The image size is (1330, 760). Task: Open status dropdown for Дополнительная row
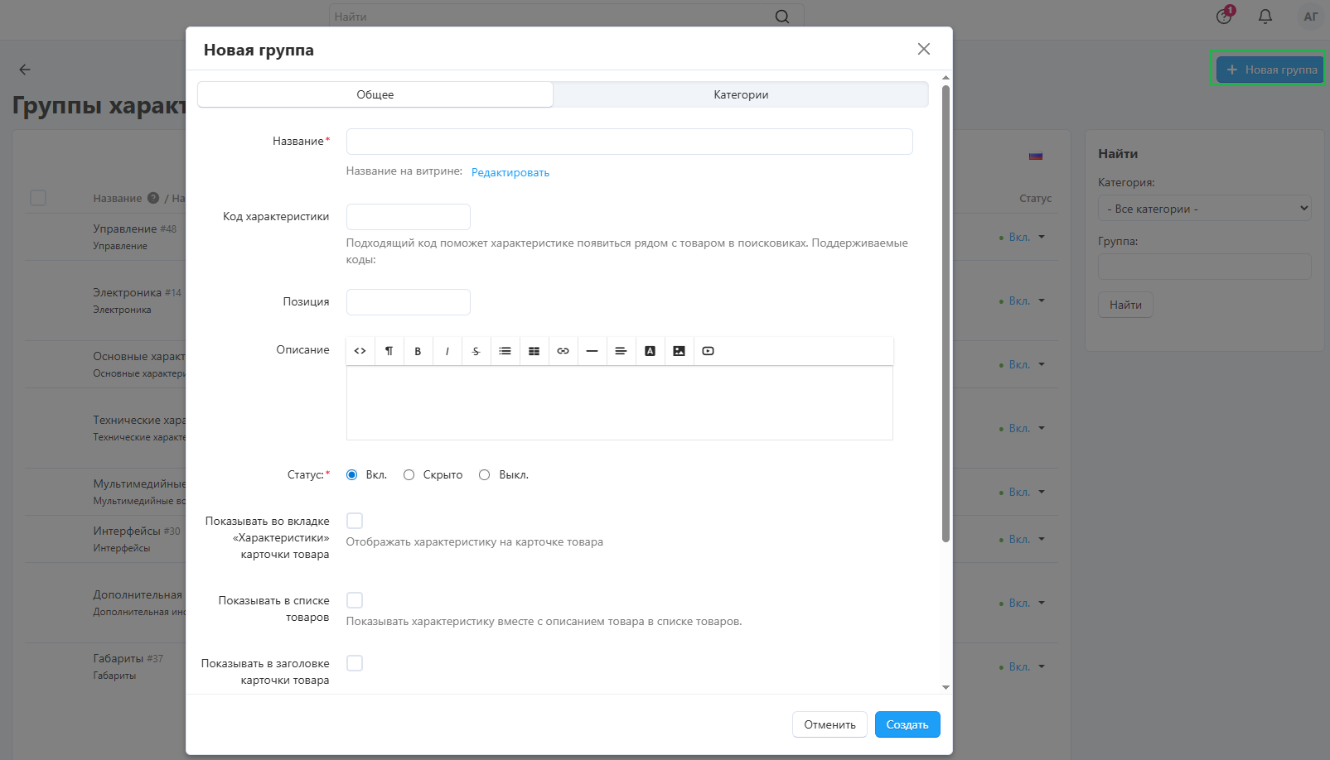pyautogui.click(x=1023, y=604)
